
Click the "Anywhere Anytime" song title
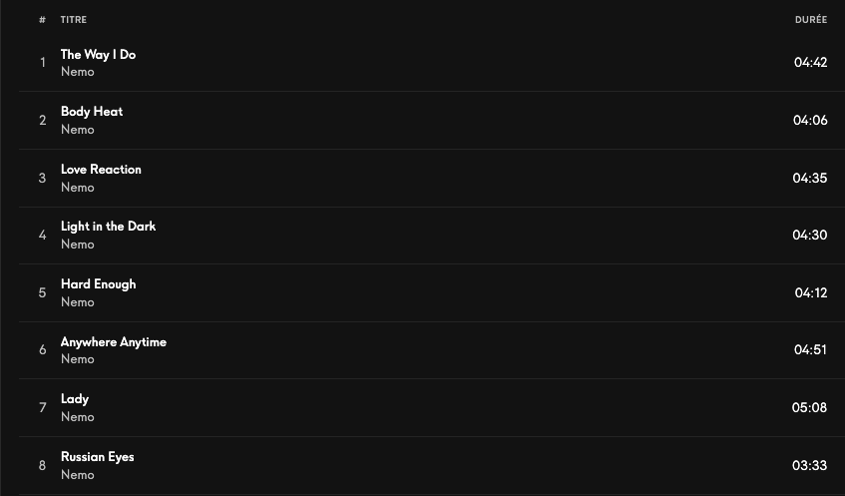(x=113, y=342)
